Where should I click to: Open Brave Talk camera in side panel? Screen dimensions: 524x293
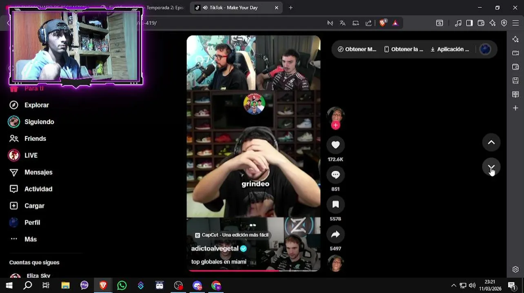(x=515, y=53)
